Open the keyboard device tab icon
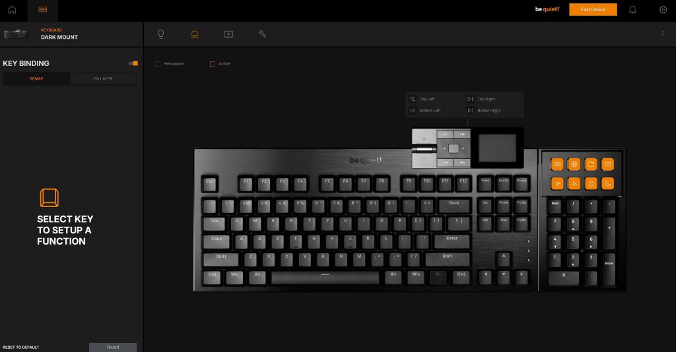676x352 pixels. tap(43, 9)
